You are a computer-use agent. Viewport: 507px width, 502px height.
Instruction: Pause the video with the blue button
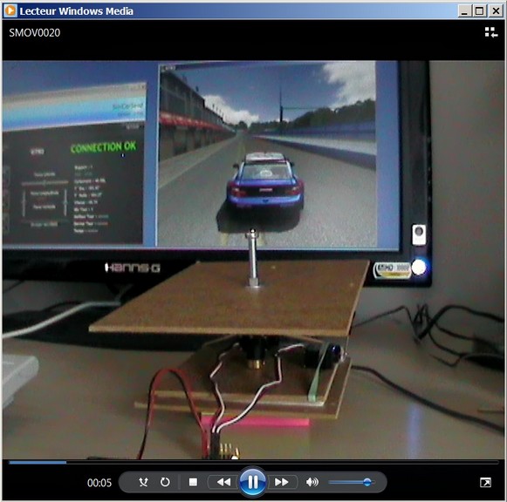(253, 482)
